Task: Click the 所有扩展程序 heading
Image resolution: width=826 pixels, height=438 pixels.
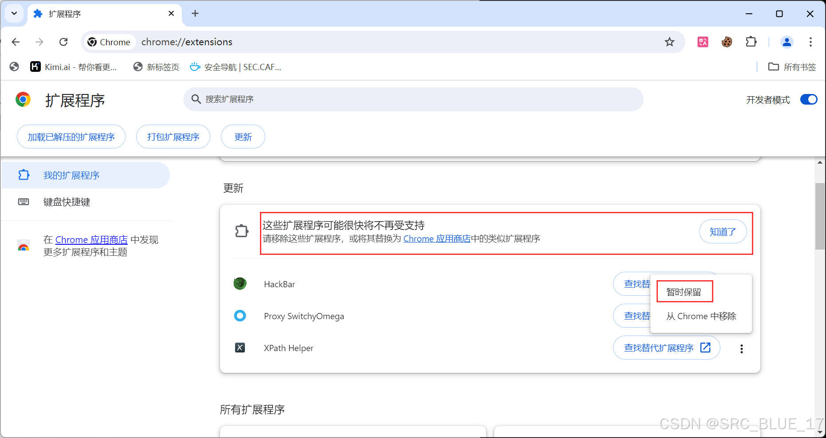Action: tap(252, 410)
